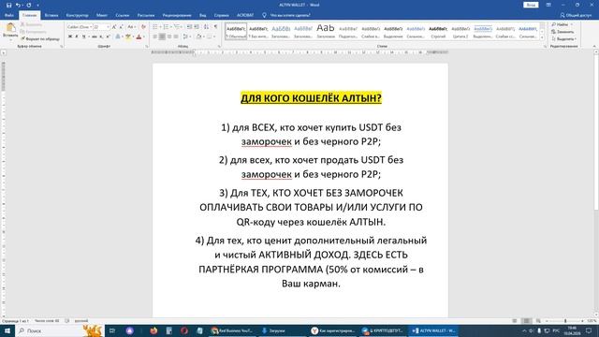The height and width of the screenshot is (337, 599).
Task: Open the Paragraph dialog launcher
Action: pos(219,46)
